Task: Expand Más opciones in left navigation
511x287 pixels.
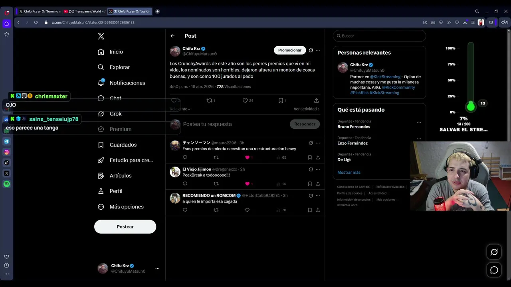Action: (121, 206)
